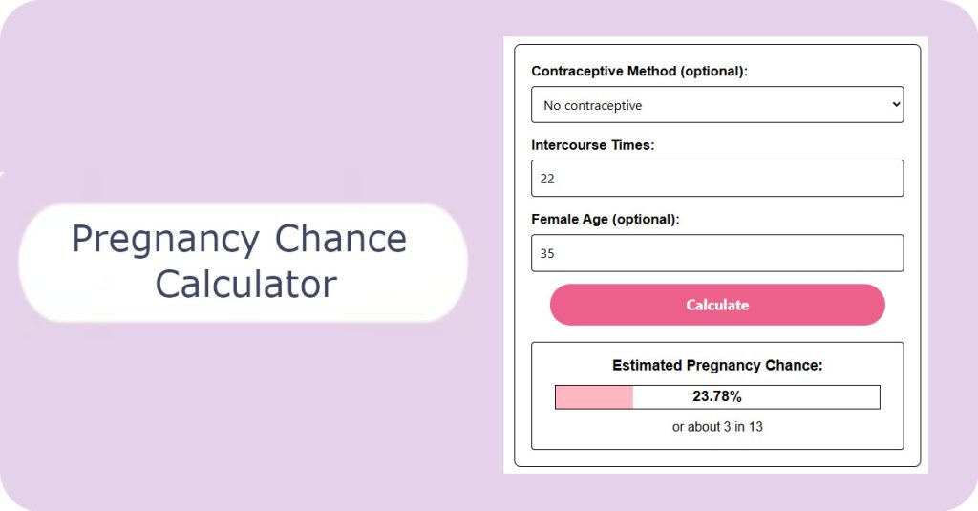The height and width of the screenshot is (511, 978).
Task: Place cursor after the value 22
Action: click(x=555, y=179)
